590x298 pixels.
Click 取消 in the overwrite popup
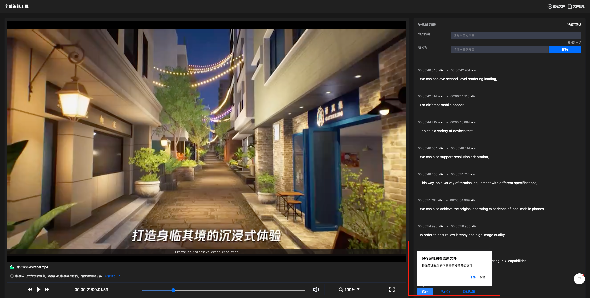point(482,277)
